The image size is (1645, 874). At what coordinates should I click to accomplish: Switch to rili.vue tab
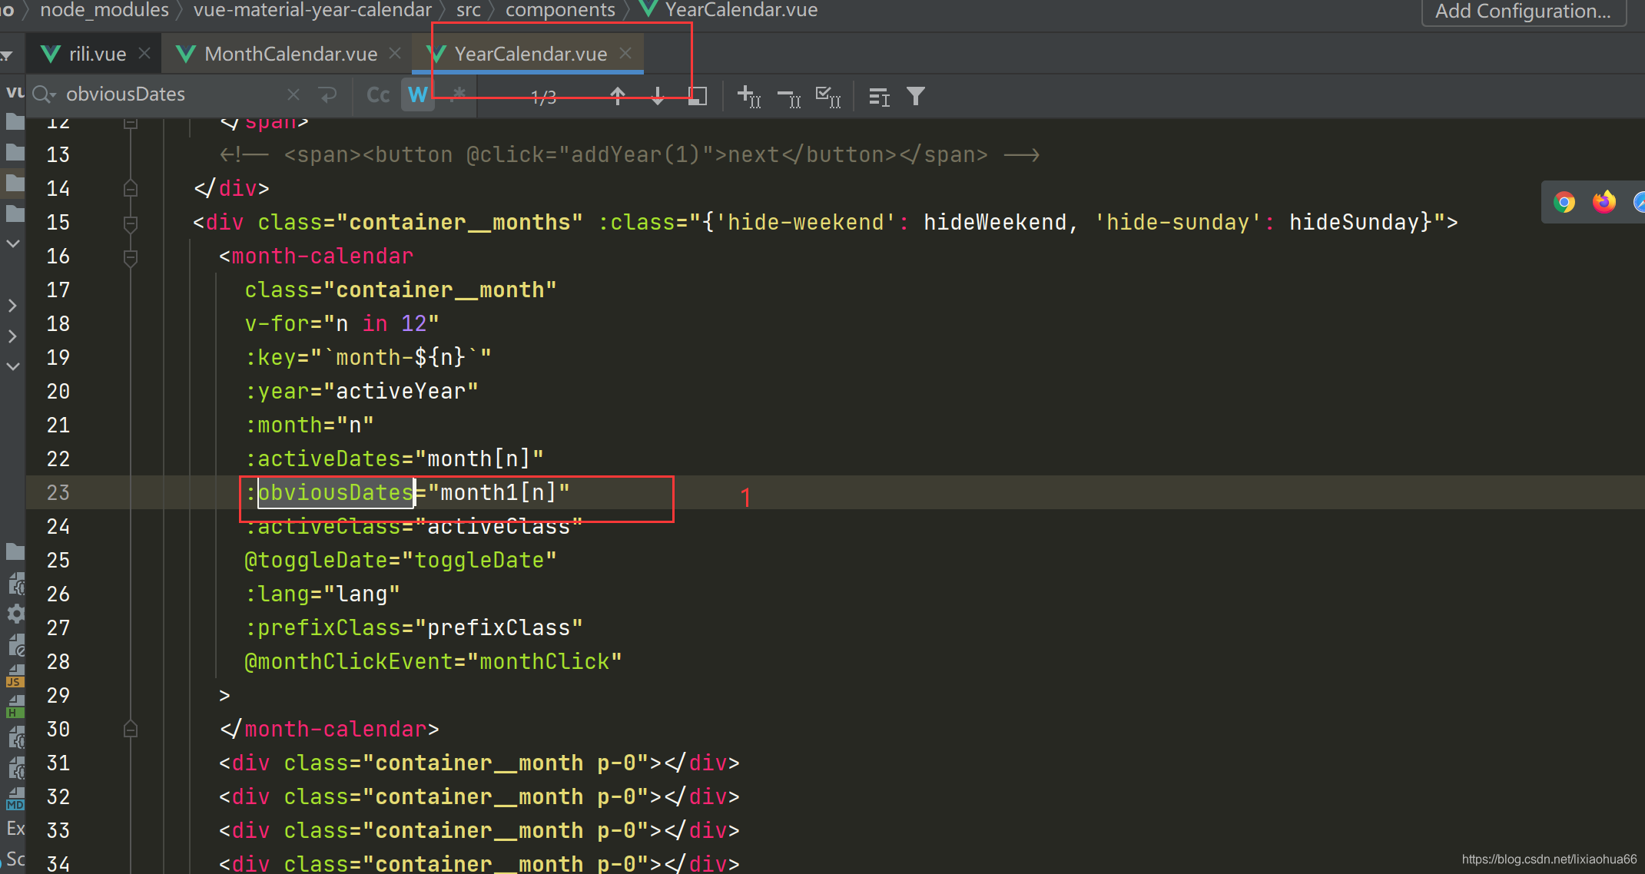point(97,54)
